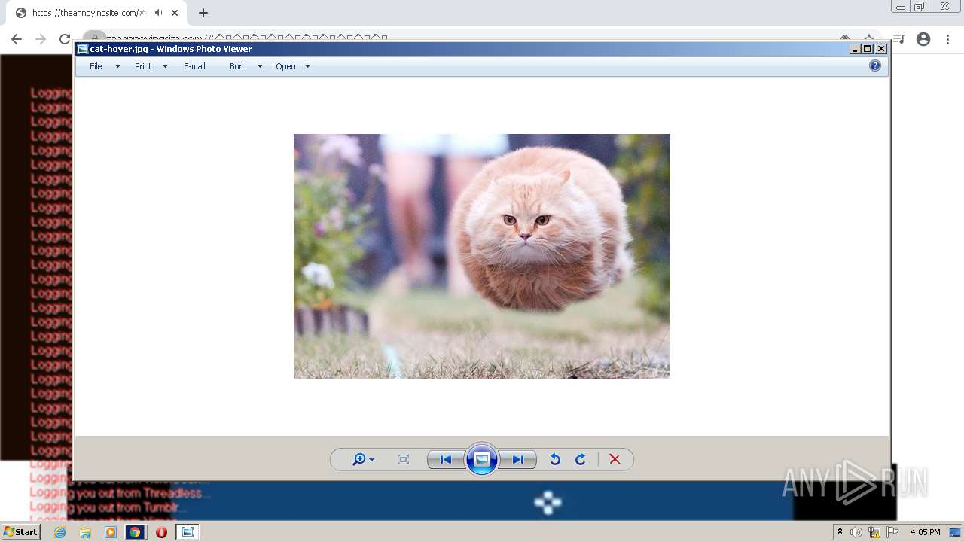Expand the Open dropdown arrow

click(x=307, y=67)
